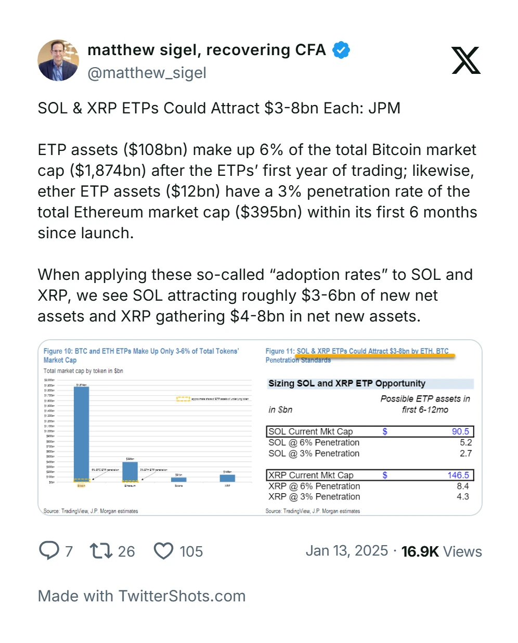Screen dimensions: 518x643
Task: Click the retweet arrows icon
Action: (101, 550)
